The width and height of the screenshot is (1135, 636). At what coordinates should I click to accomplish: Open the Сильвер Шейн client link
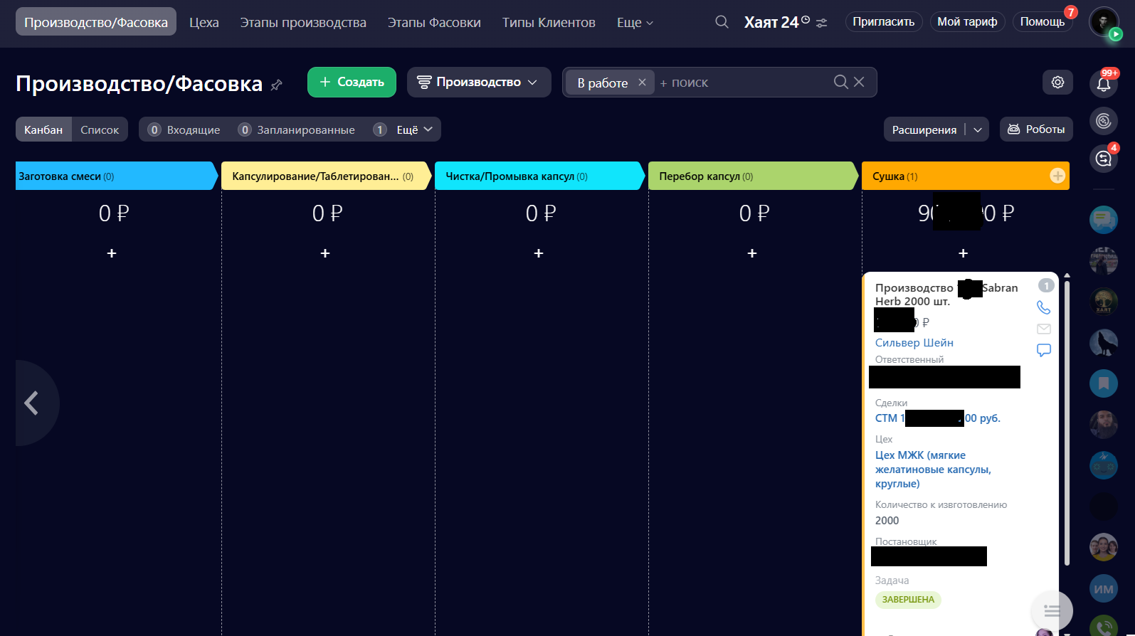click(914, 343)
